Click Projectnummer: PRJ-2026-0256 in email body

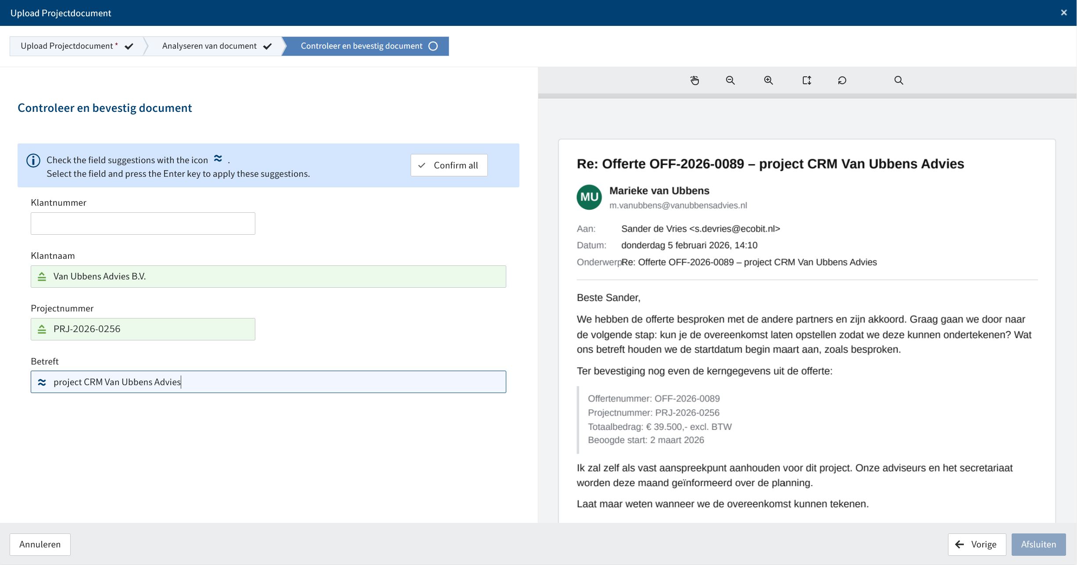pos(654,413)
